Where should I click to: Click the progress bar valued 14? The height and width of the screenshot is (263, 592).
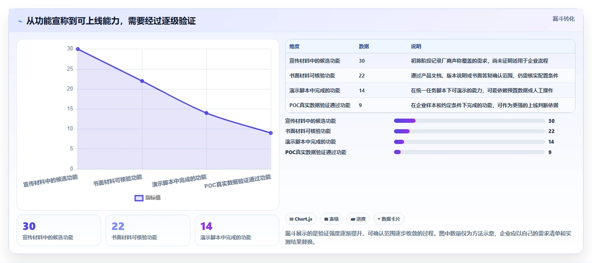coord(469,142)
